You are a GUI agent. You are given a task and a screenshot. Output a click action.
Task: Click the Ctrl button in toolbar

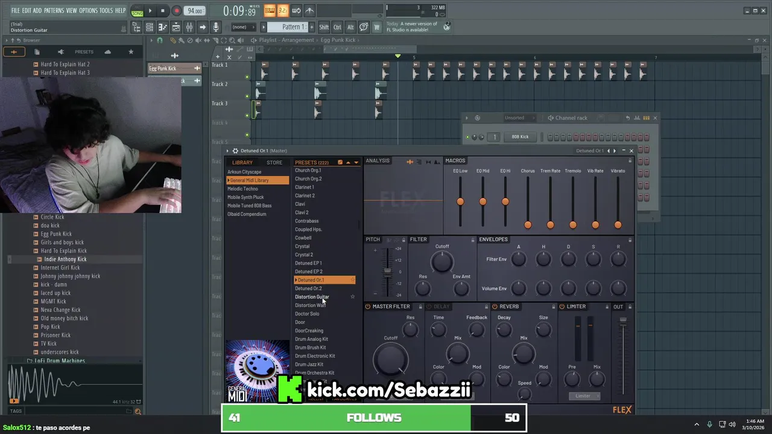pos(337,27)
